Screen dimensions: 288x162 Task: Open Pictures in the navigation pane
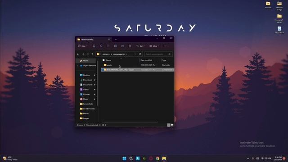coord(86,94)
